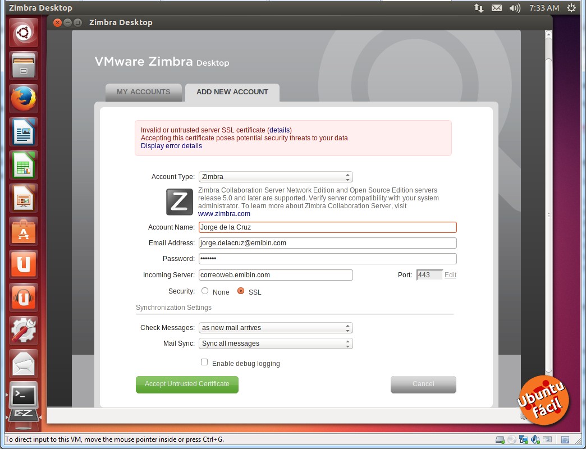Image resolution: width=586 pixels, height=449 pixels.
Task: Click the Port number field
Action: 429,275
